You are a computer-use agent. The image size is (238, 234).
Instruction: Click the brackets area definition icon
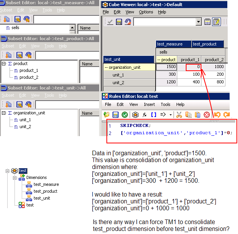[x=154, y=115]
